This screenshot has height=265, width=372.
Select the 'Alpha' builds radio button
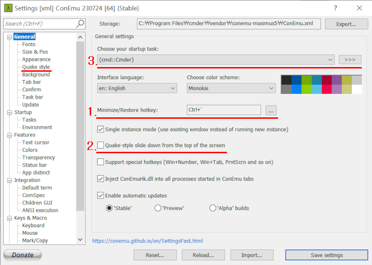click(x=213, y=208)
